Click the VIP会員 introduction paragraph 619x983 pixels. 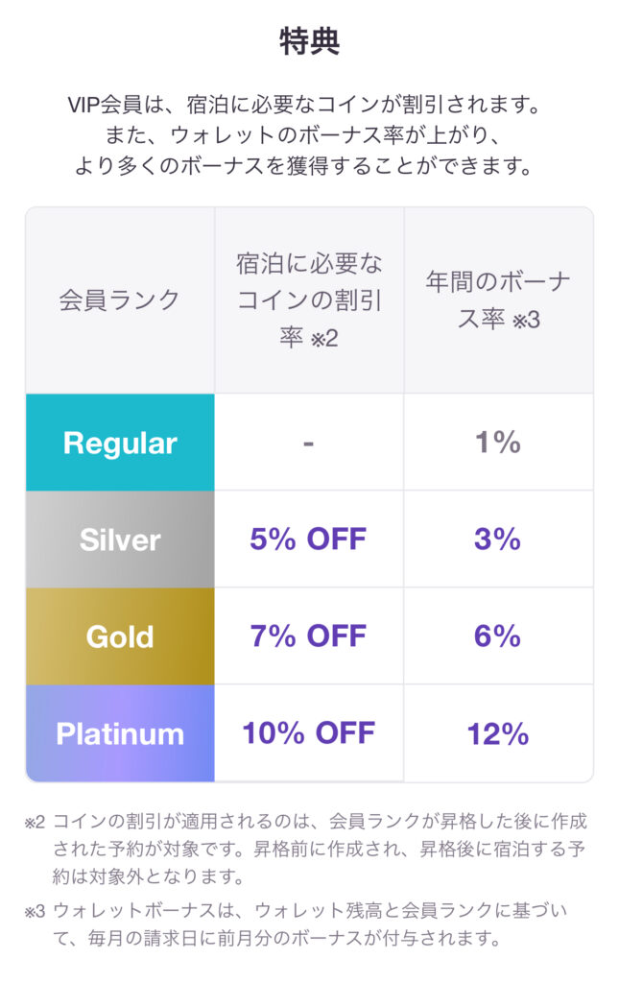click(x=304, y=134)
